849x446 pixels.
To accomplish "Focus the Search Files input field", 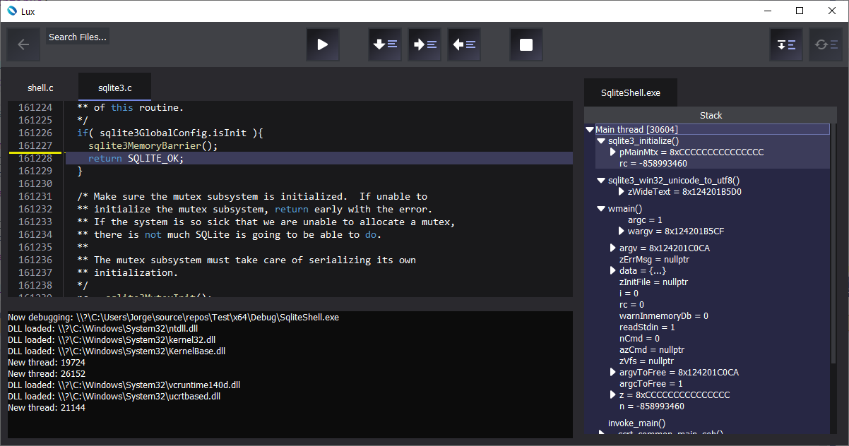I will pyautogui.click(x=78, y=37).
